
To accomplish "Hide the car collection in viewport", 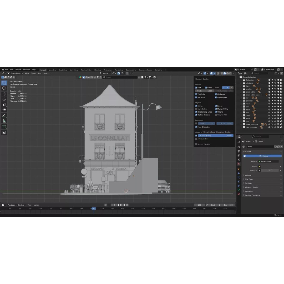I will click(275, 98).
